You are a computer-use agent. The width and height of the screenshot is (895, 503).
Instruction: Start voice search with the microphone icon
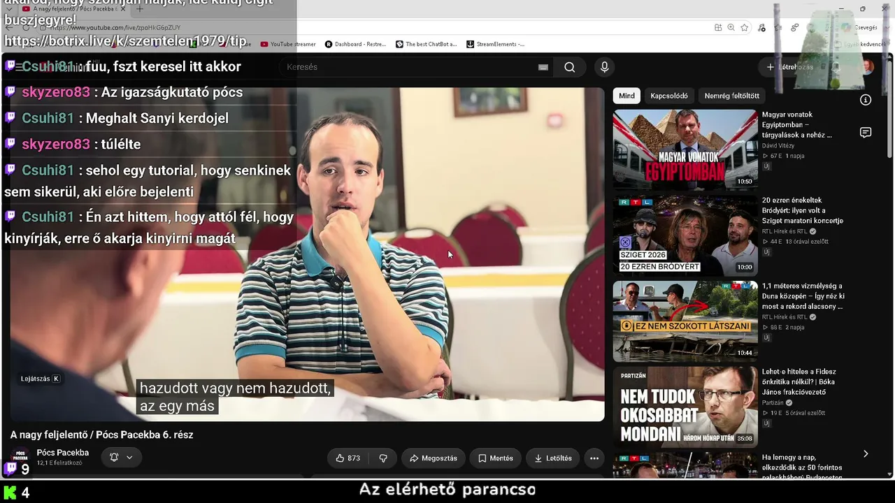(x=605, y=67)
